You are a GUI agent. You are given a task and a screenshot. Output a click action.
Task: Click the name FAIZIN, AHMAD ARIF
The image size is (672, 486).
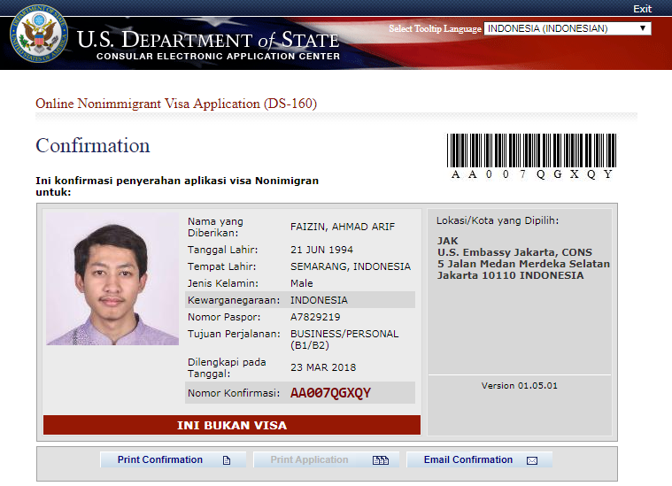343,227
